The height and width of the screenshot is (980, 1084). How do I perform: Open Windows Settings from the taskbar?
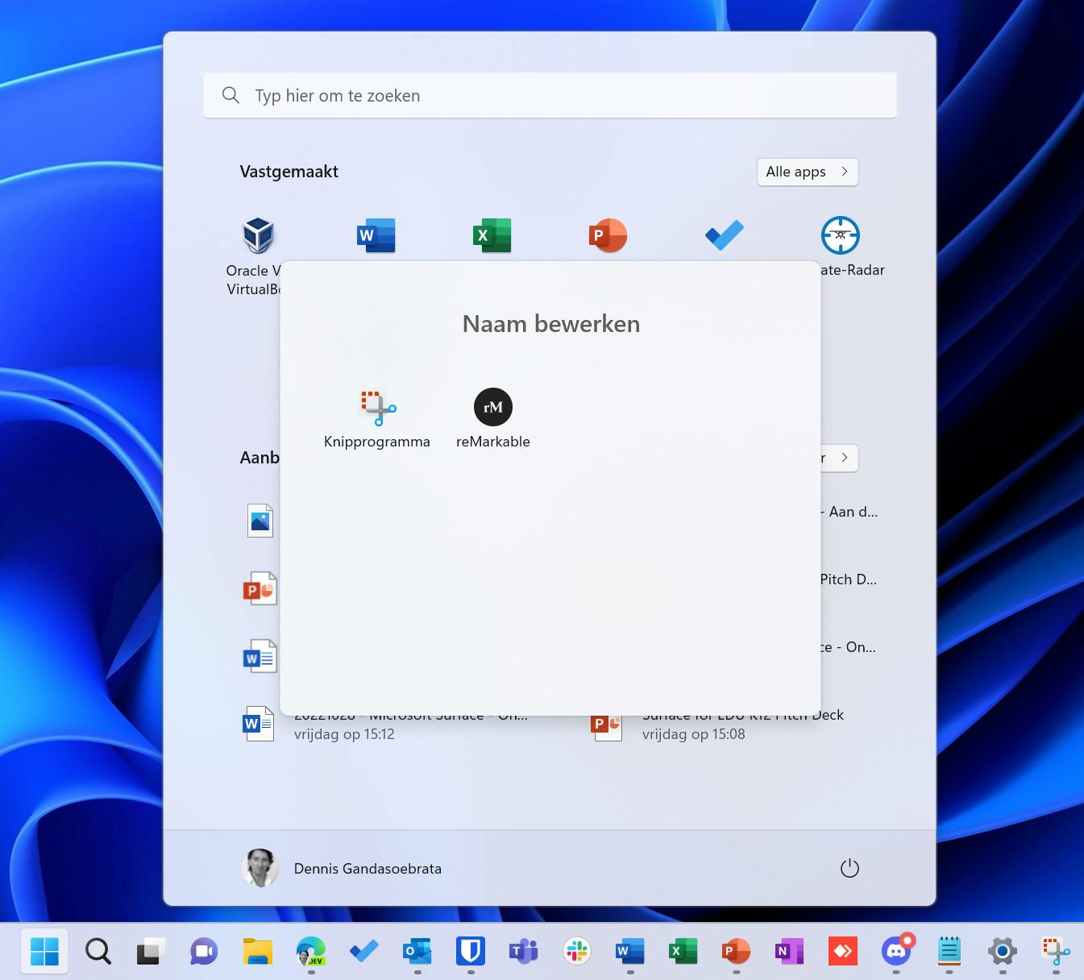[x=1001, y=951]
